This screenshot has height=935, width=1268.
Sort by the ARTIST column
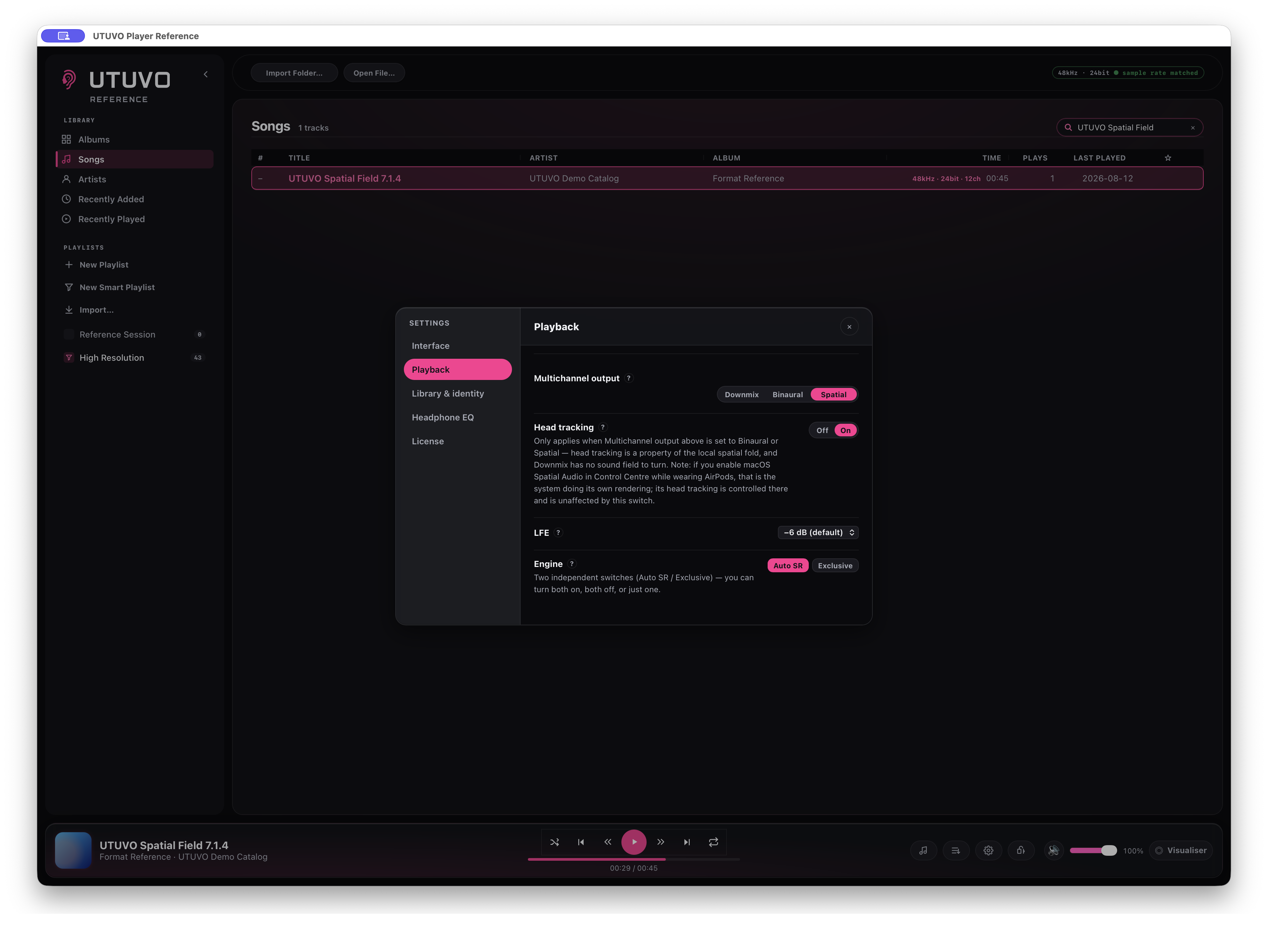[543, 158]
